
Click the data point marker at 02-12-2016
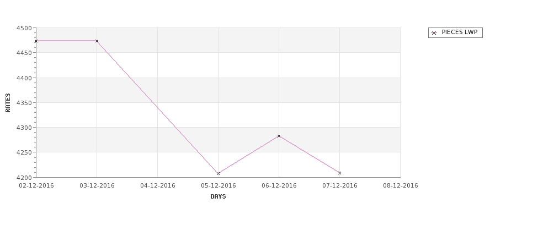(36, 41)
